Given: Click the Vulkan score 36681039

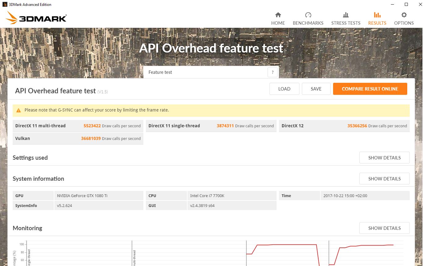Looking at the screenshot, I should [91, 138].
